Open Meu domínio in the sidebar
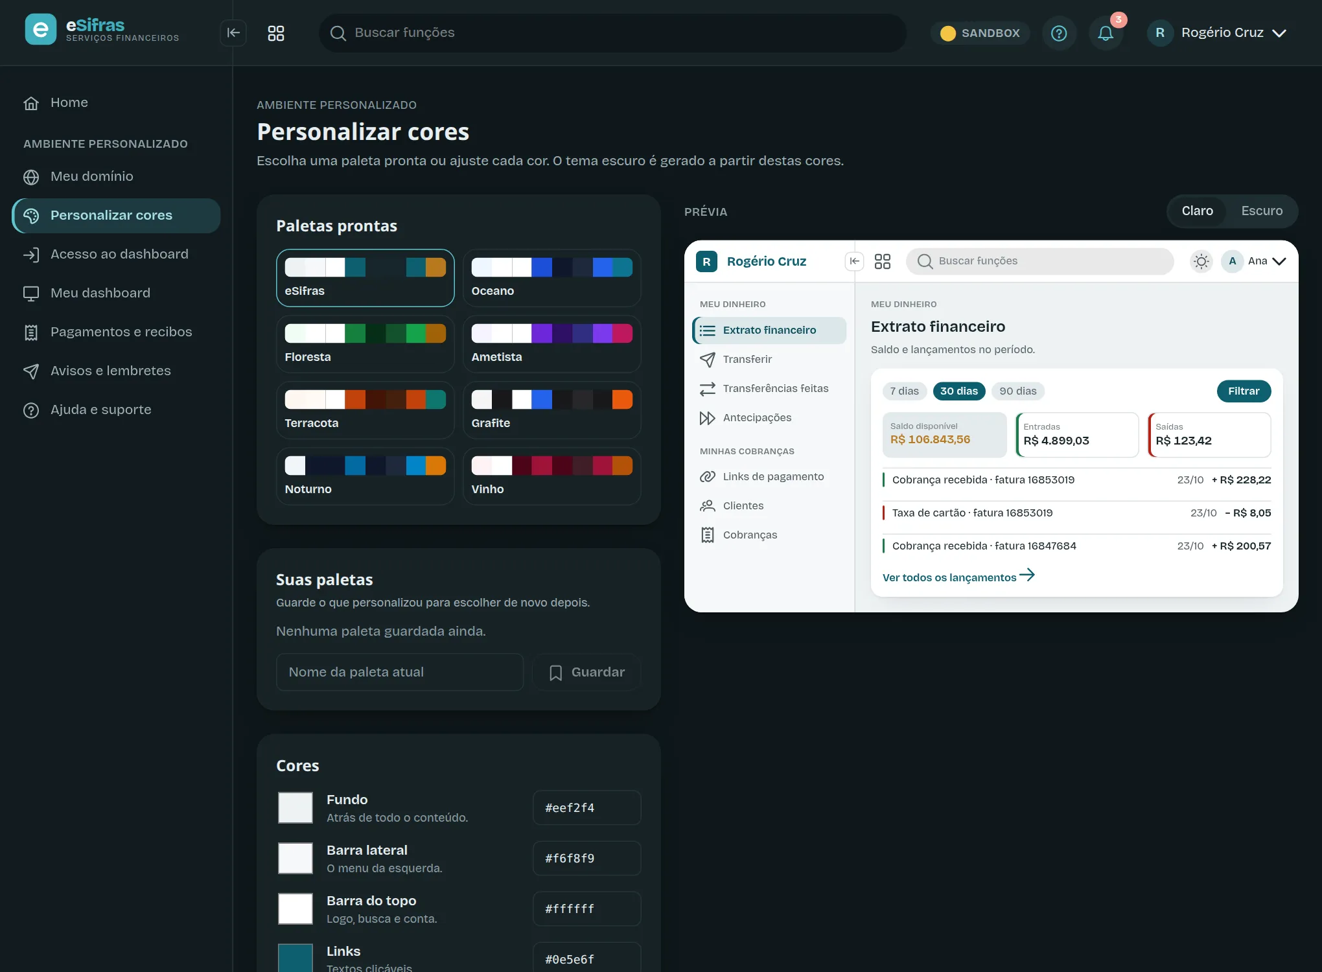Viewport: 1322px width, 972px height. (117, 176)
